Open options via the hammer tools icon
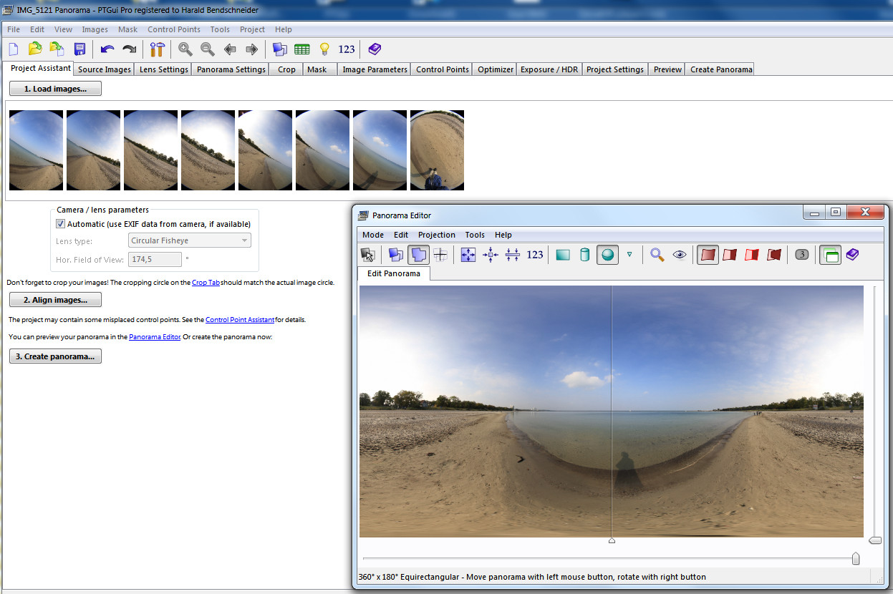 (158, 49)
